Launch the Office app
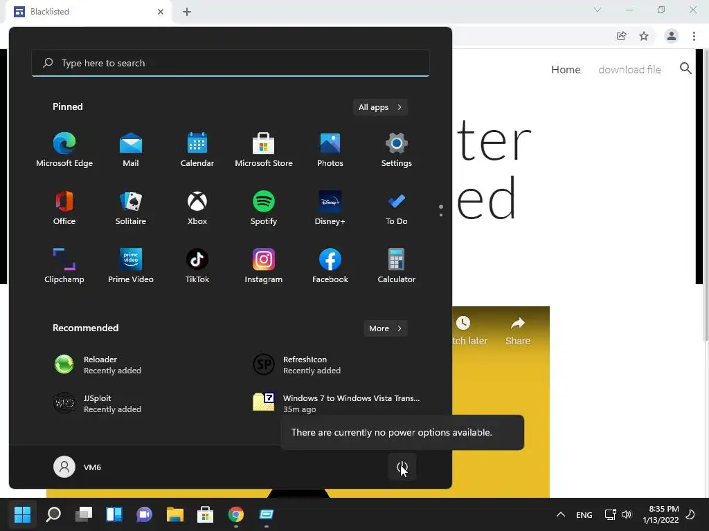The image size is (709, 531). pyautogui.click(x=64, y=207)
